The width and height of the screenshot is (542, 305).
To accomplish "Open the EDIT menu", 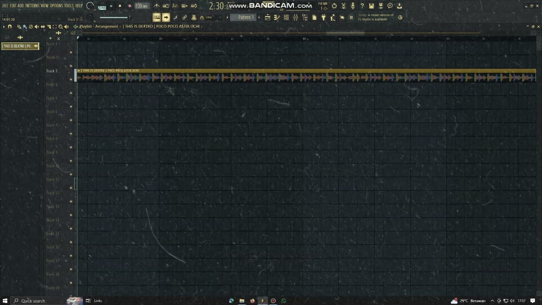I will point(13,6).
